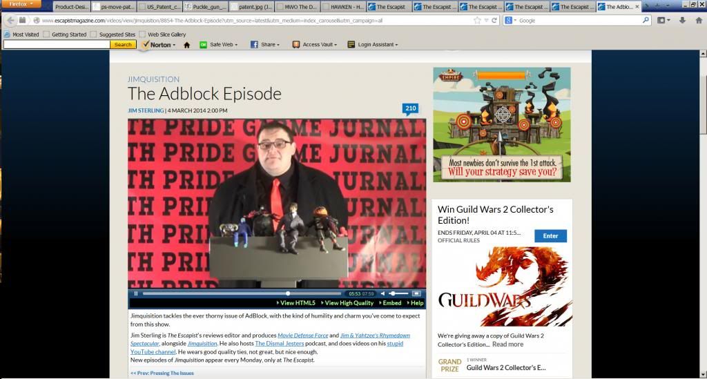Expand the Norton dropdown menu
This screenshot has width=707, height=379.
point(174,45)
